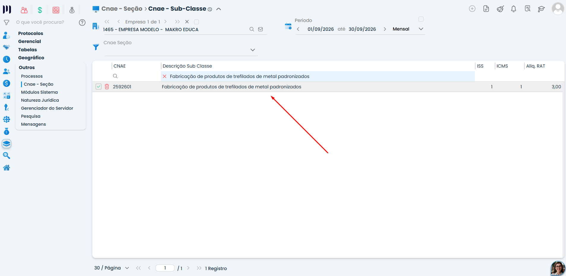Open Cnae - Seção in Outros menu
Viewport: 566px width, 276px height.
[39, 84]
